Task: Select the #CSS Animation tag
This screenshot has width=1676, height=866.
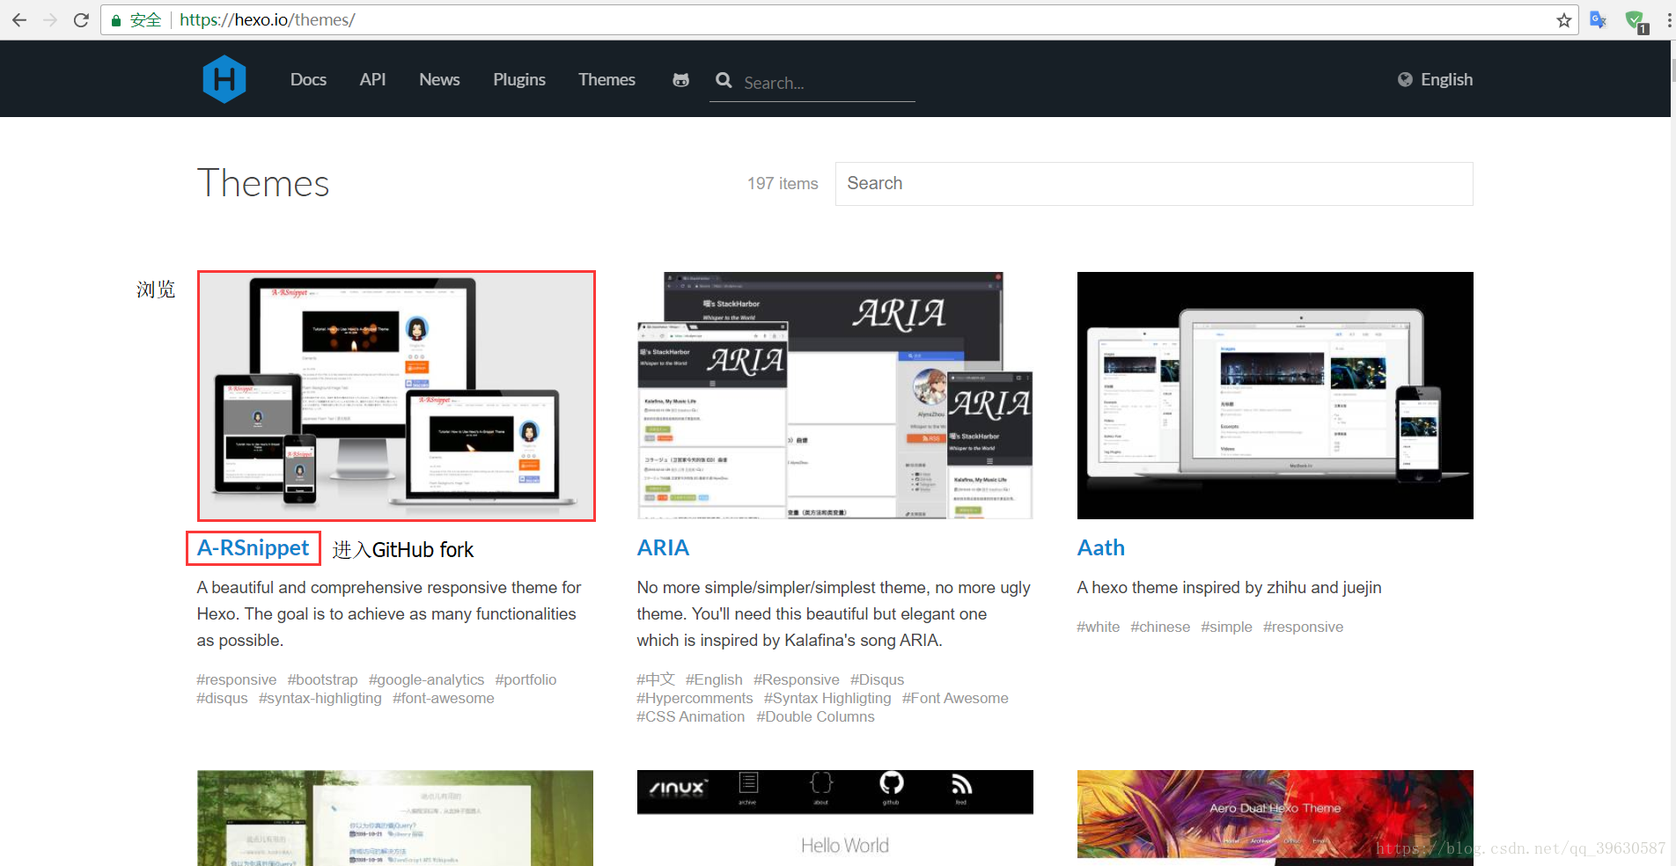Action: (x=691, y=717)
